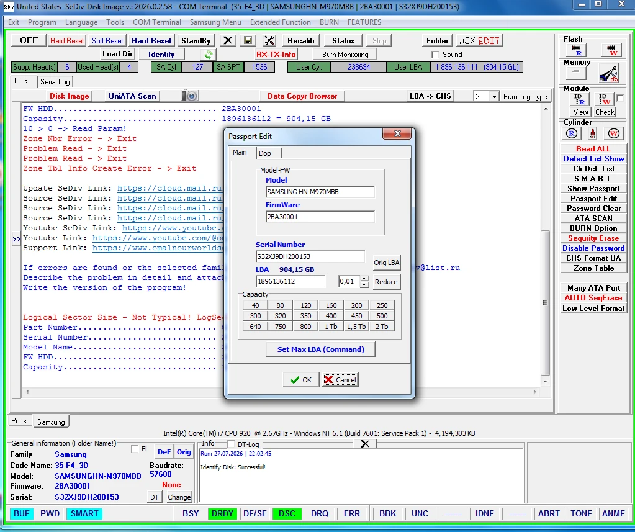Click the DeF button

[164, 452]
